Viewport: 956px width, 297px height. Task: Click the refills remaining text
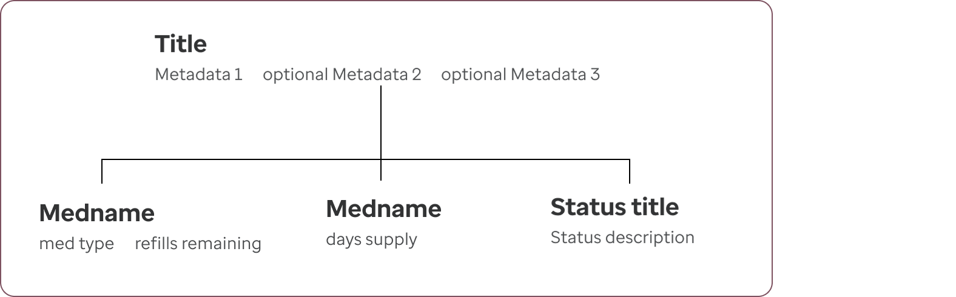tap(198, 244)
